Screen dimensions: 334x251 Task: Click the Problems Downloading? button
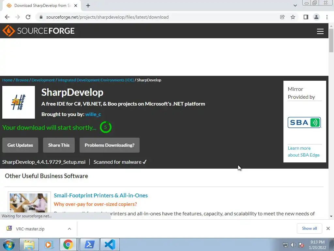110,145
